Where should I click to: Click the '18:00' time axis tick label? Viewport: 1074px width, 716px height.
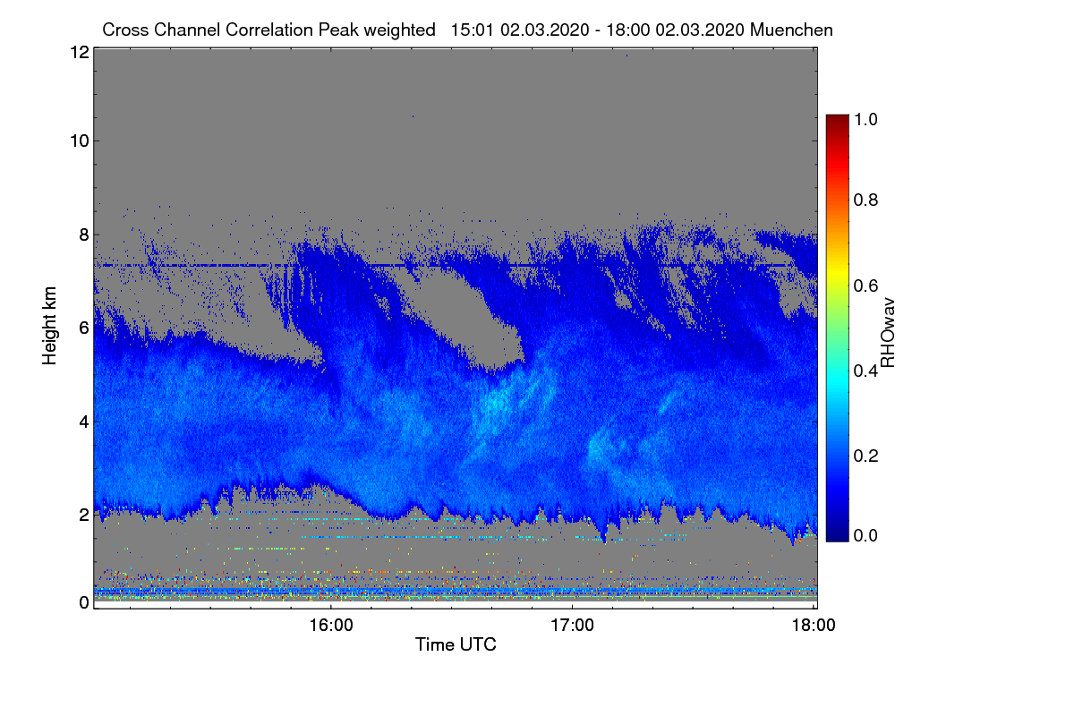[814, 625]
